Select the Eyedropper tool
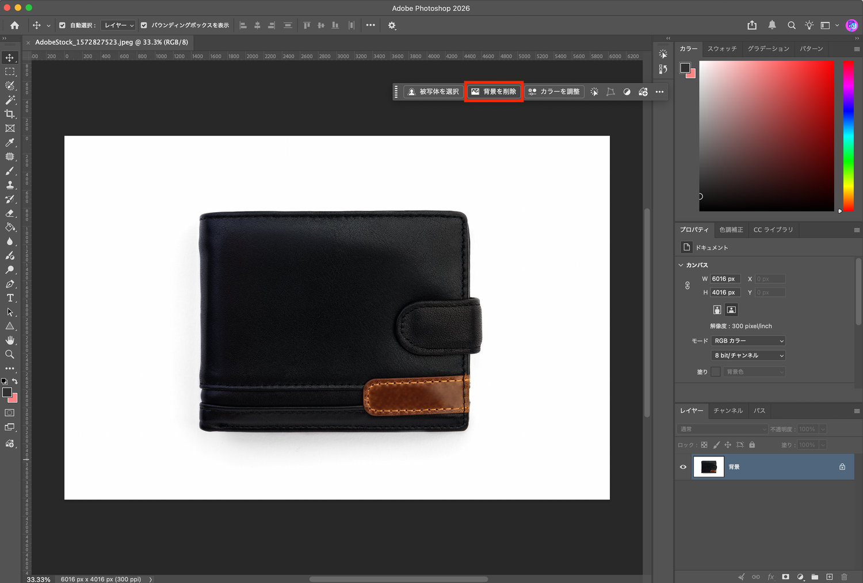863x583 pixels. pyautogui.click(x=10, y=143)
